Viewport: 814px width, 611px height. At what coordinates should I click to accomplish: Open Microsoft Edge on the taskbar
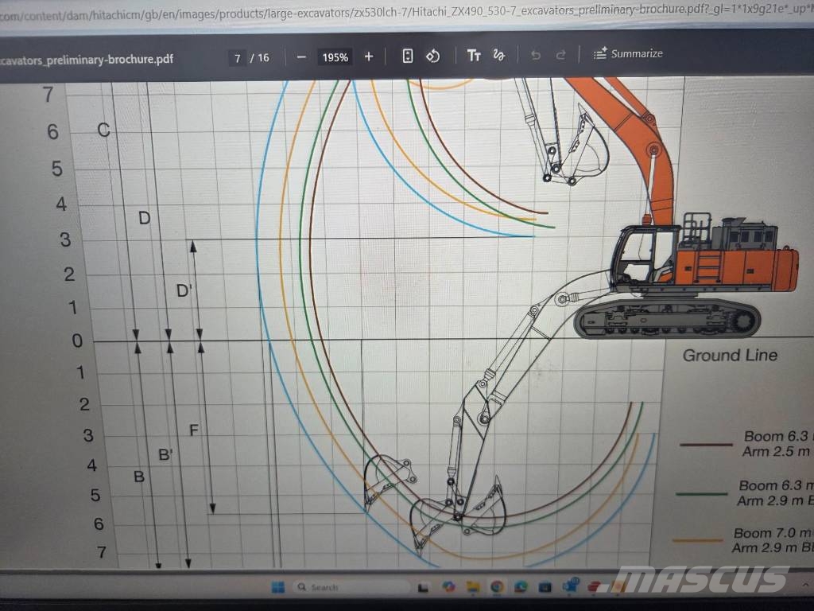tap(521, 587)
